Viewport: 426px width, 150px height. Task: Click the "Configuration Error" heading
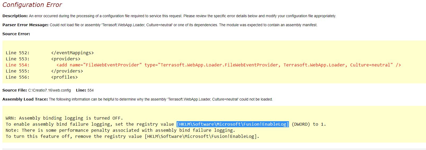(x=32, y=5)
